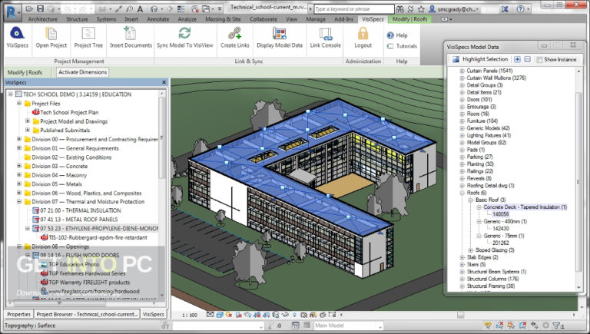
Task: Expand the Division 03 — Concrete folder
Action: pyautogui.click(x=19, y=166)
